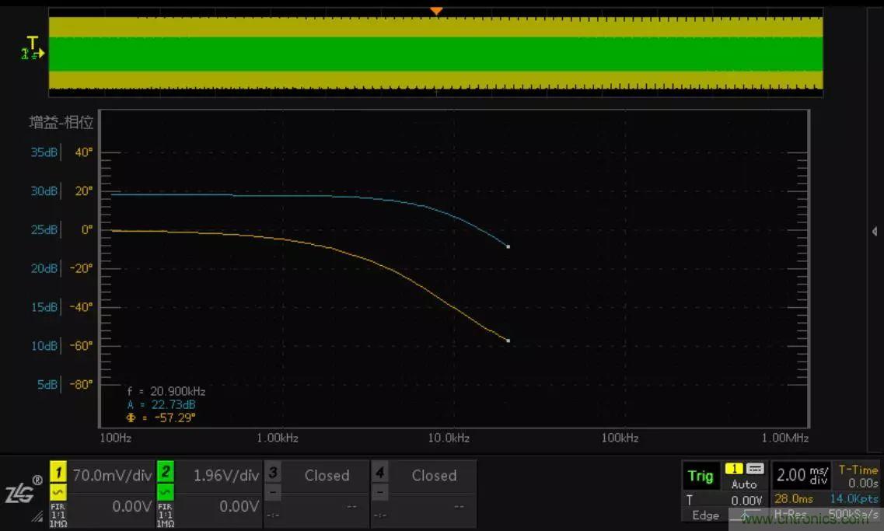Toggle channel 2 green number button
This screenshot has width=884, height=531.
165,472
